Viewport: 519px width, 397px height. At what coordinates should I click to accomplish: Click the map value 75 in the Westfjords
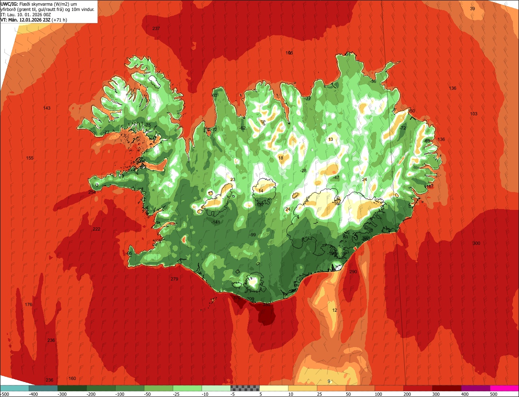(x=148, y=125)
